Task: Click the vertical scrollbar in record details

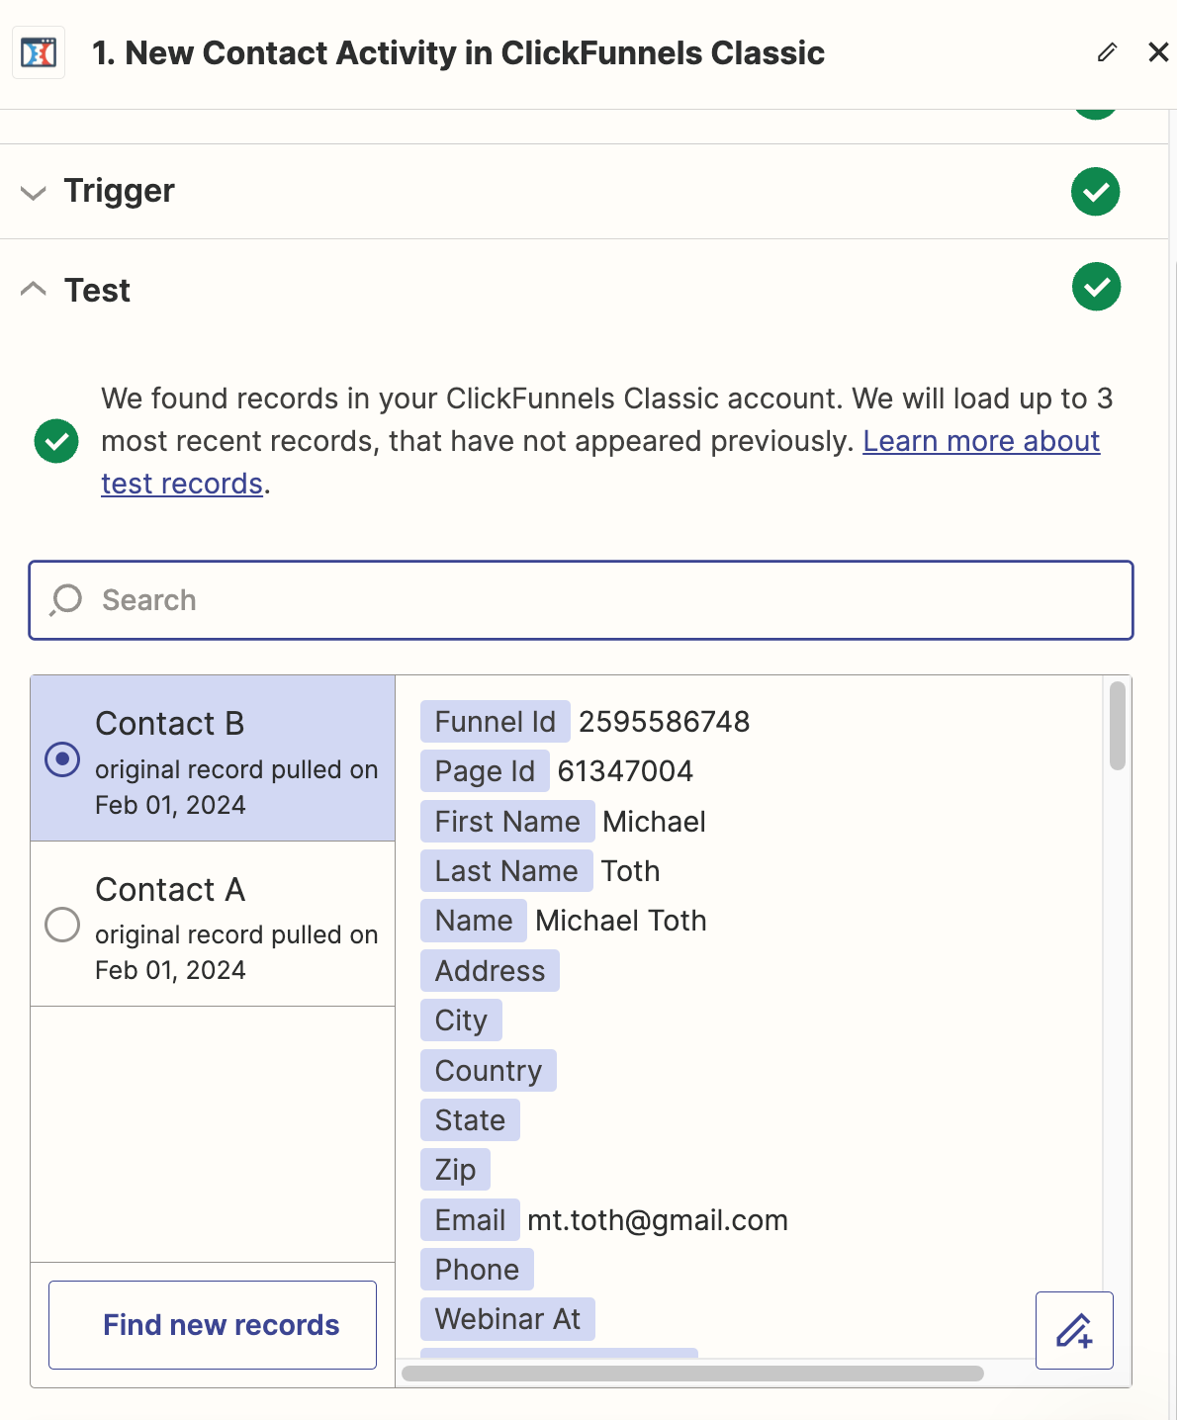Action: tap(1118, 726)
